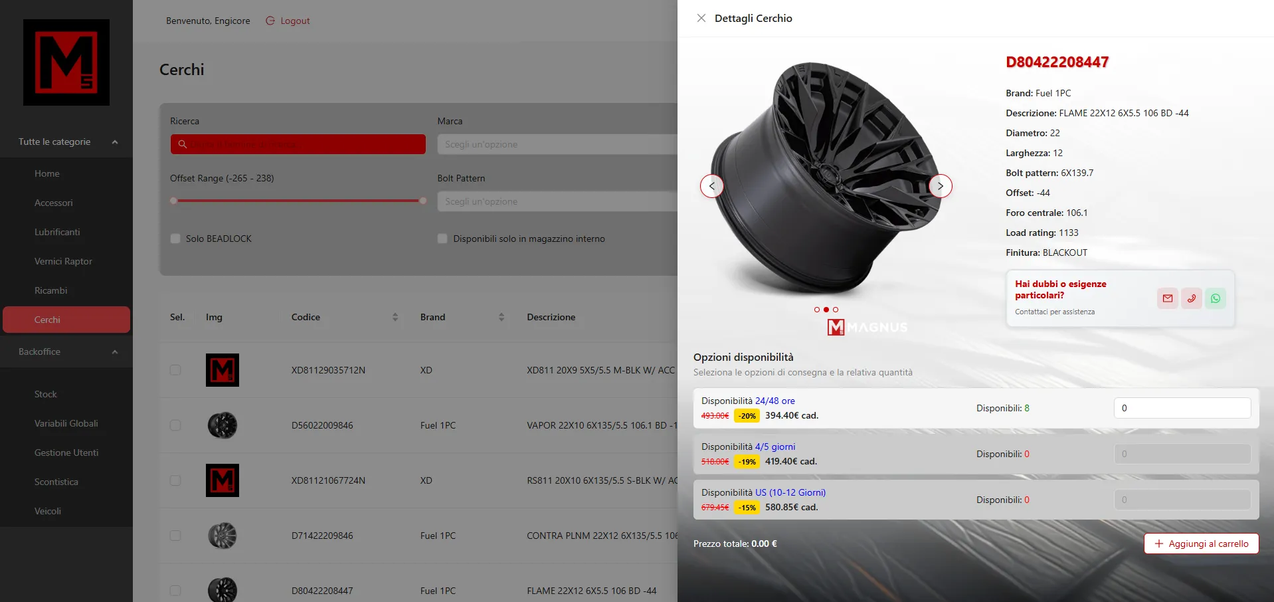Click the search magnifier icon
Image resolution: width=1274 pixels, height=602 pixels.
pos(183,144)
